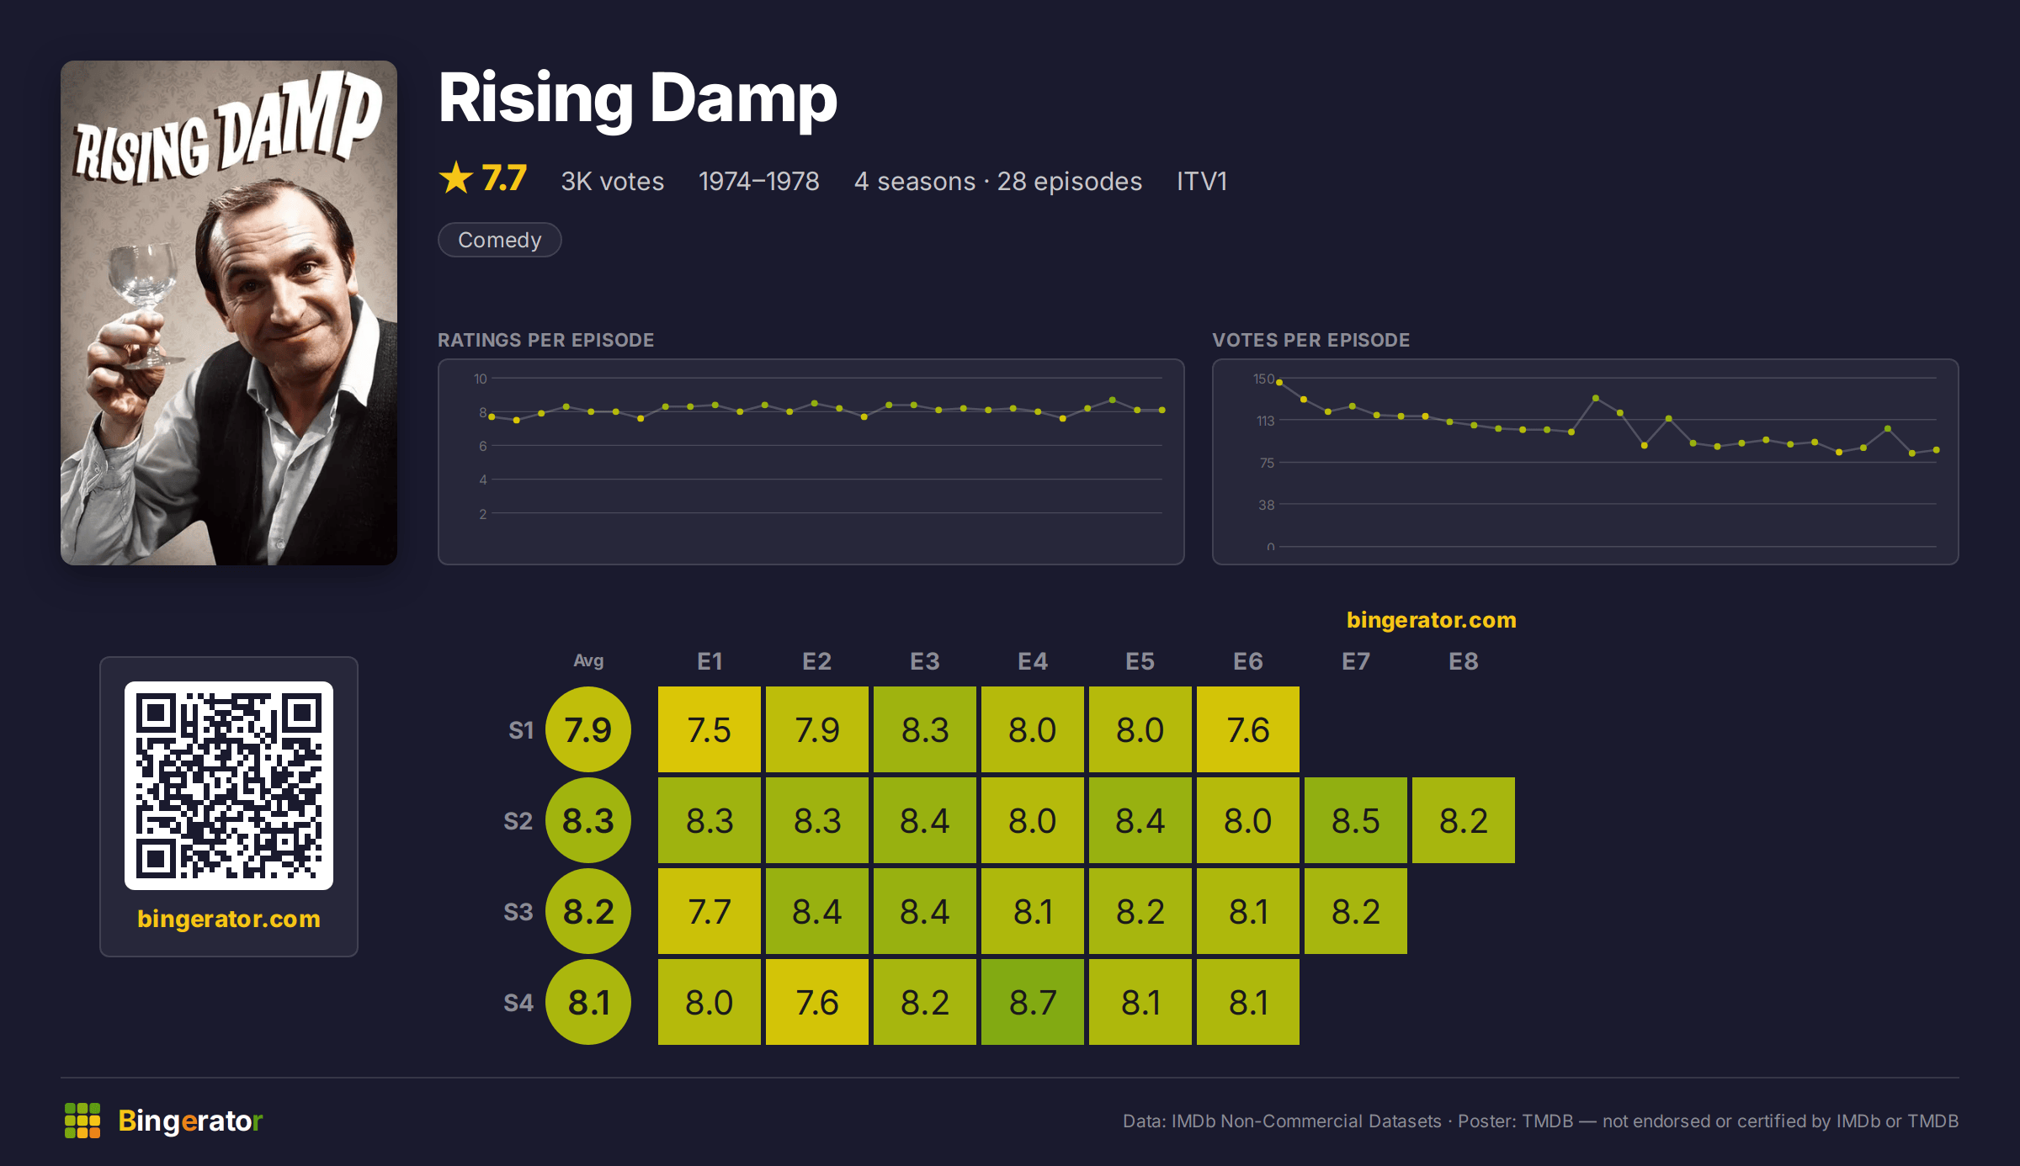Select the S3 average 8.2 circle
The width and height of the screenshot is (2020, 1166).
(588, 911)
